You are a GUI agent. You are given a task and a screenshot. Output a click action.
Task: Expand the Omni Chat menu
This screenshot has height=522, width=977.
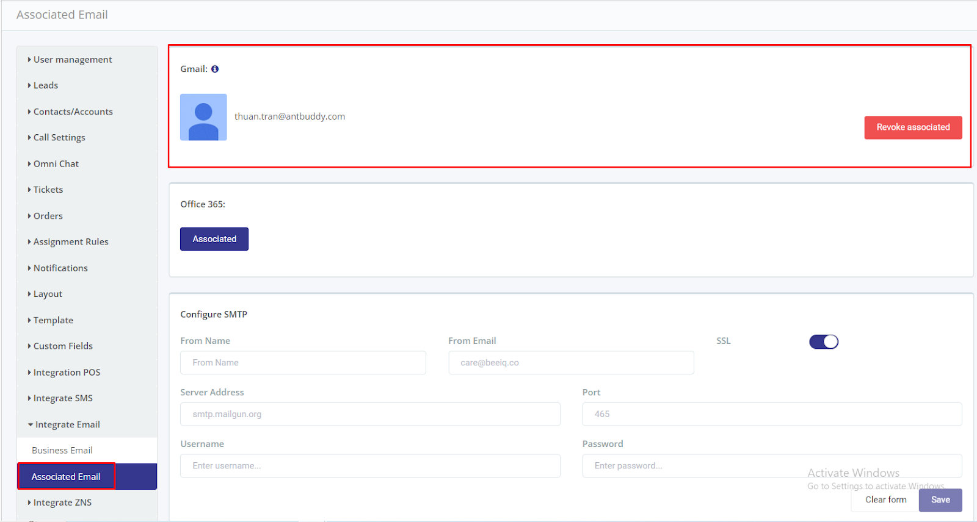87,163
